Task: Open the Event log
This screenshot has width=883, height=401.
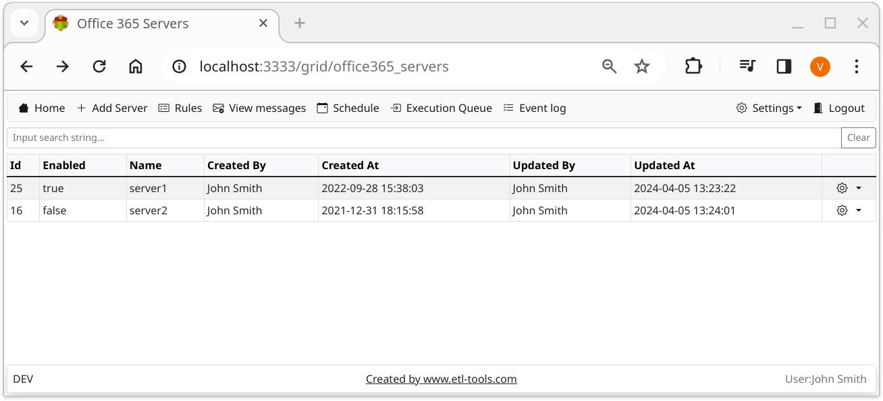Action: click(535, 108)
